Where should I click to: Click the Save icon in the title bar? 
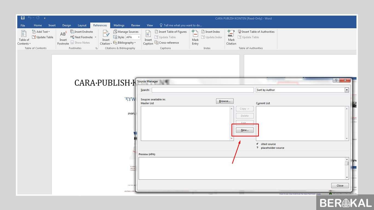[x=23, y=18]
